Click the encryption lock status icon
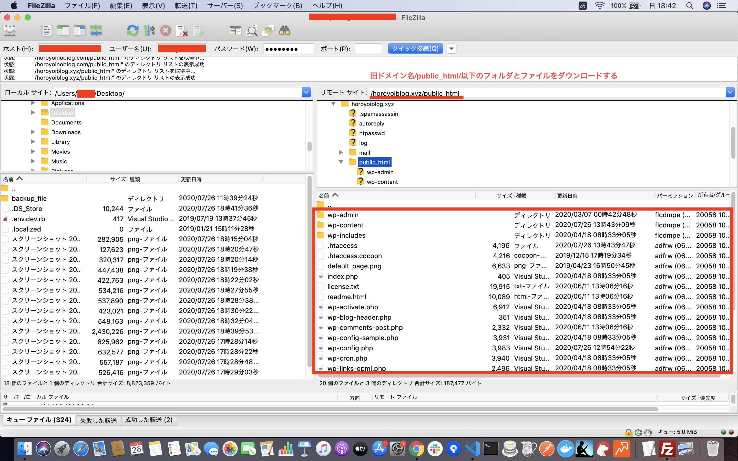 pos(628,432)
